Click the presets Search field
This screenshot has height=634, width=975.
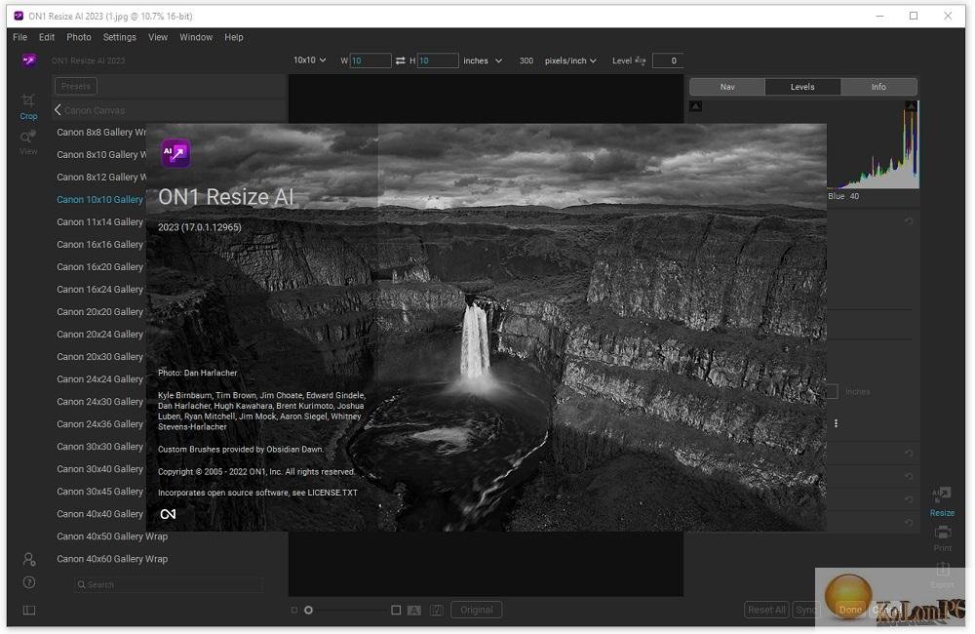pyautogui.click(x=169, y=585)
